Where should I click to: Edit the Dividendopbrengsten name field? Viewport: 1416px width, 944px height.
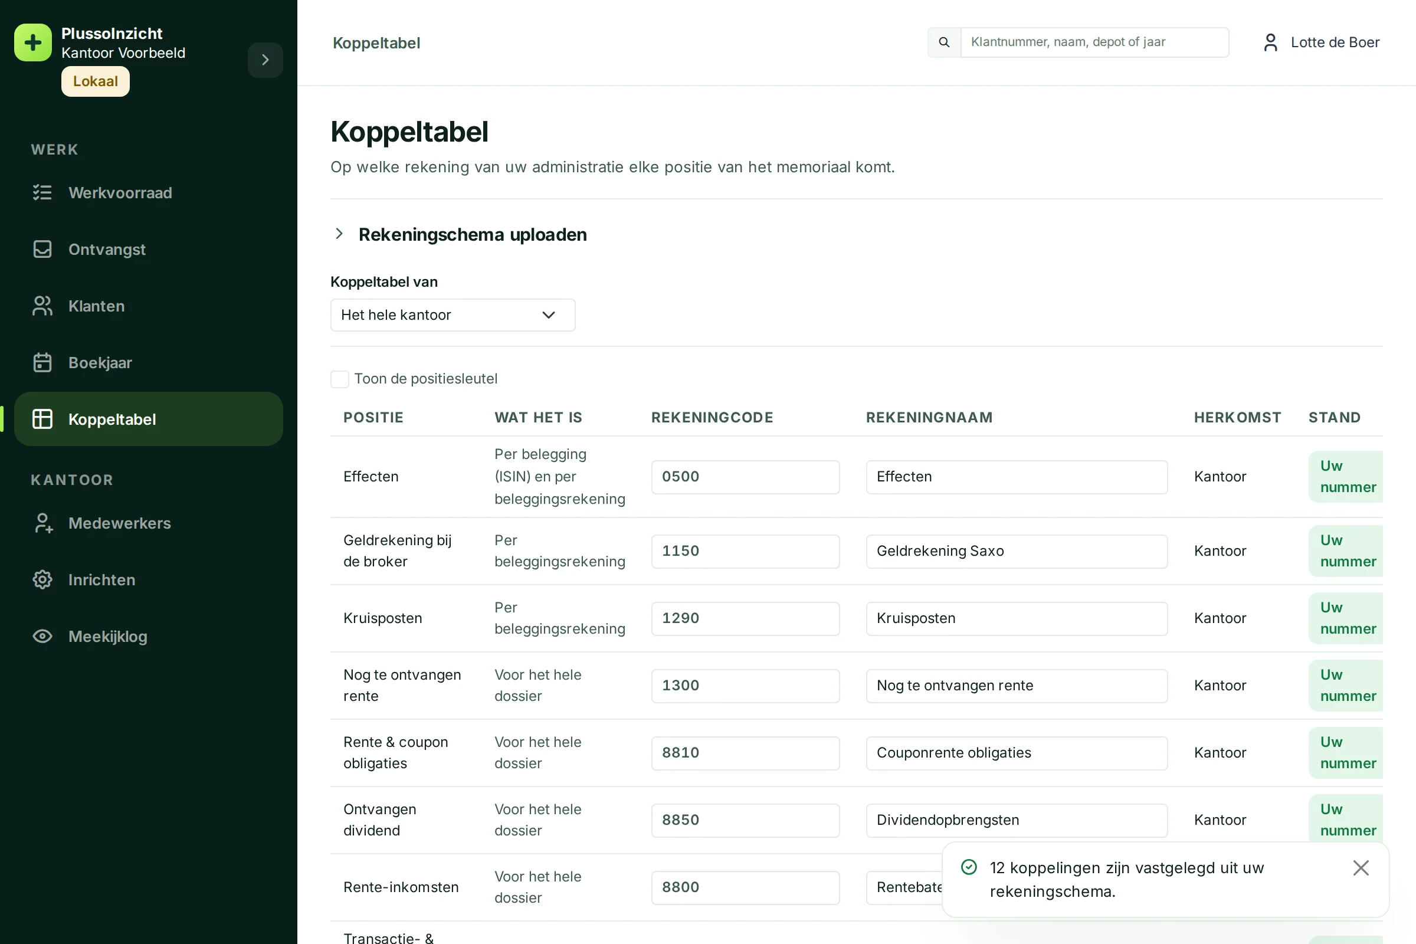tap(1016, 820)
